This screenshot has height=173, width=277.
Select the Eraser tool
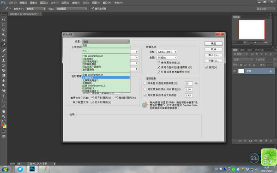tap(4, 70)
